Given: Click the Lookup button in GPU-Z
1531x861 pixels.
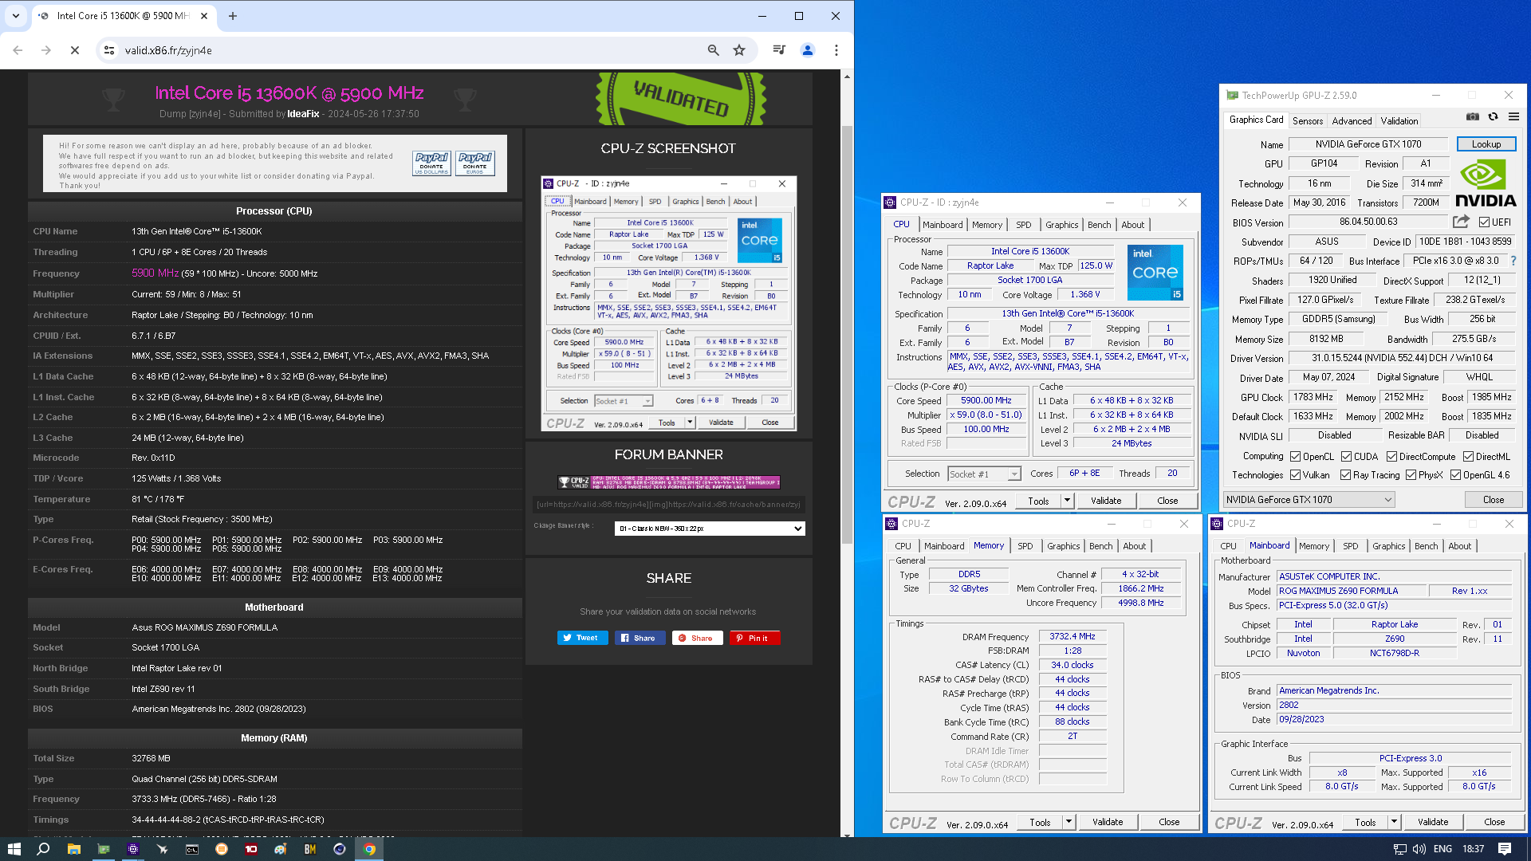Looking at the screenshot, I should point(1486,144).
